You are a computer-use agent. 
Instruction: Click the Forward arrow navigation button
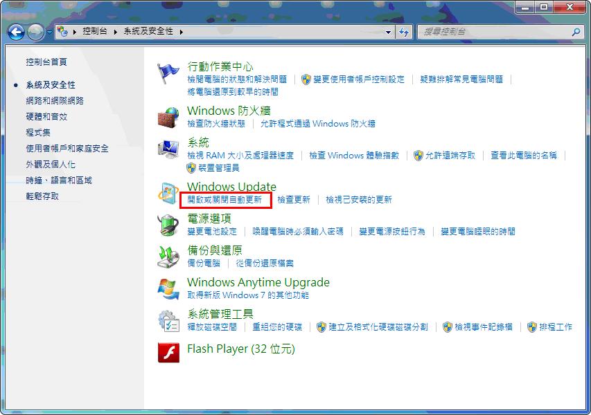36,33
